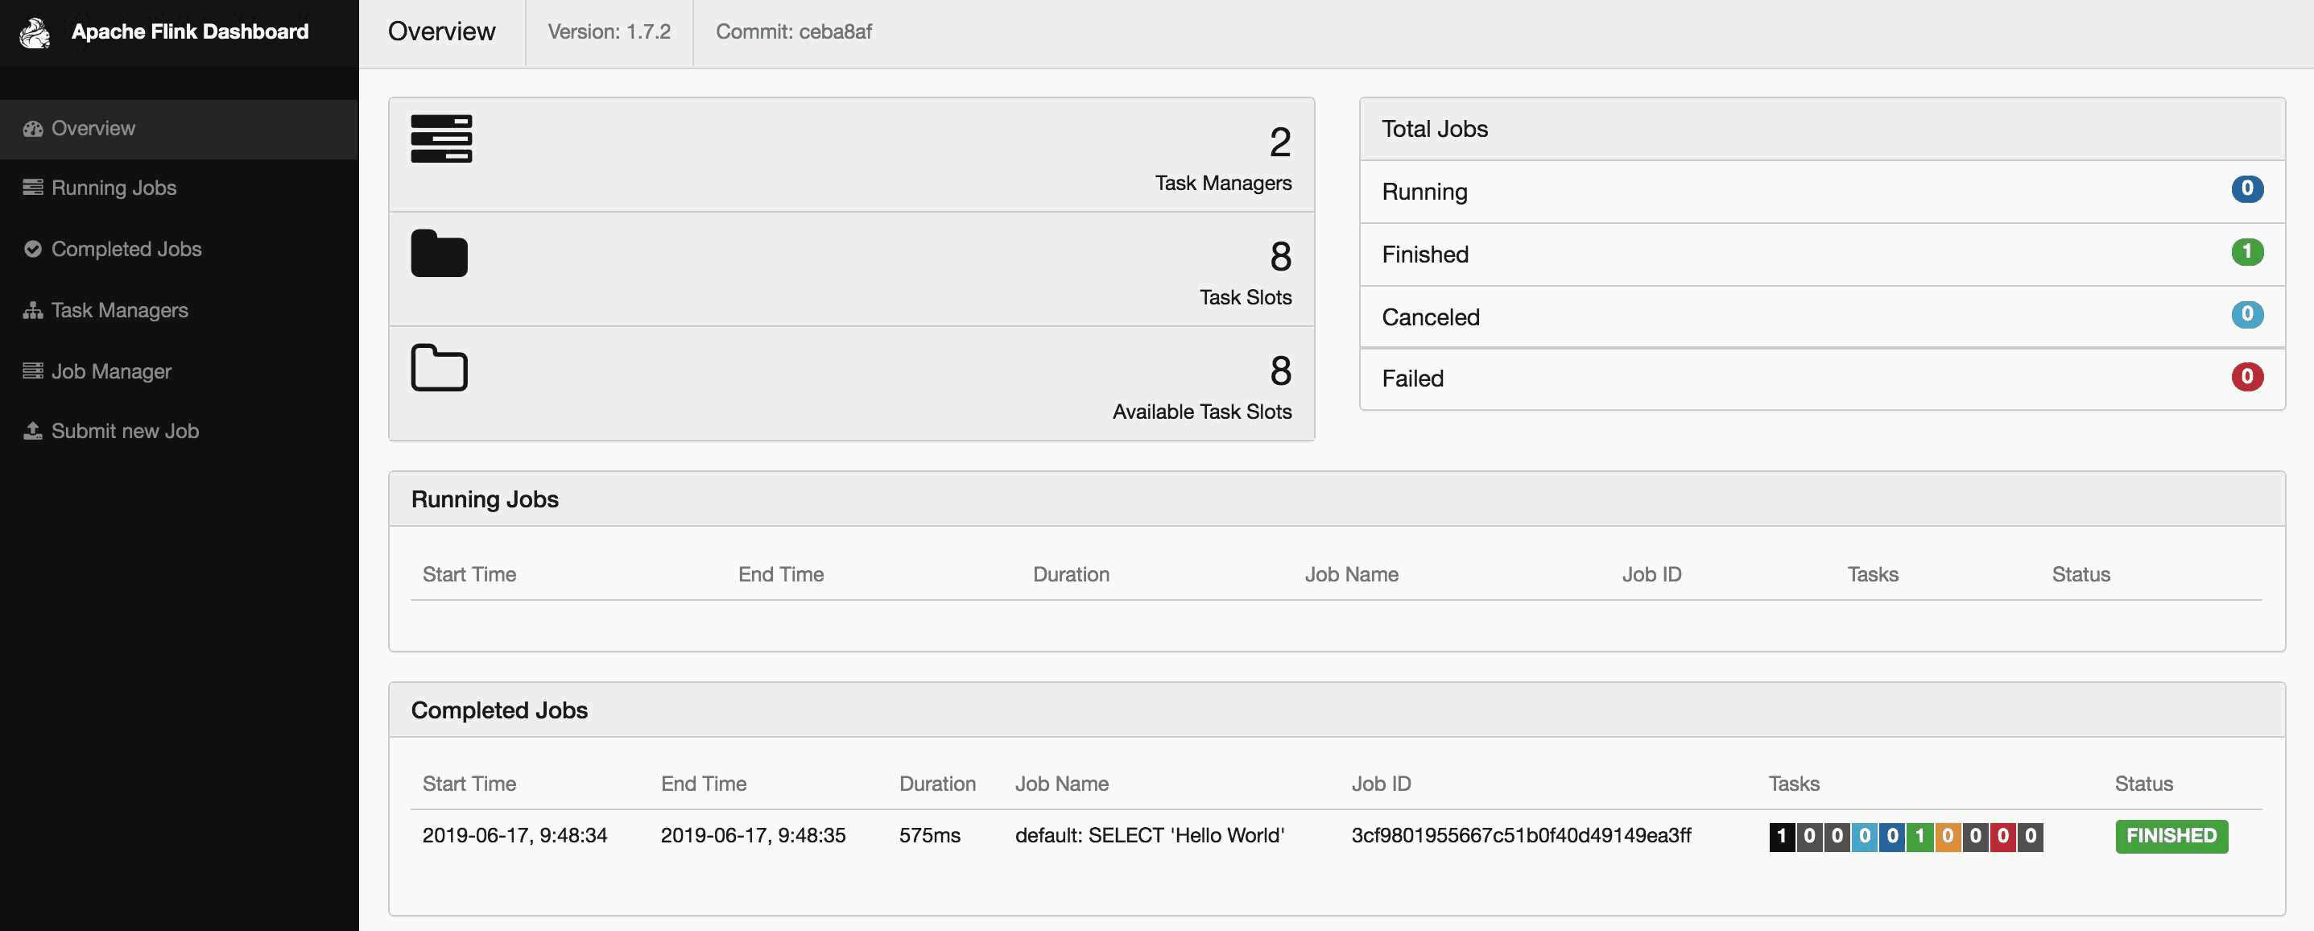Click Completed Jobs Job ID column header

[1381, 784]
